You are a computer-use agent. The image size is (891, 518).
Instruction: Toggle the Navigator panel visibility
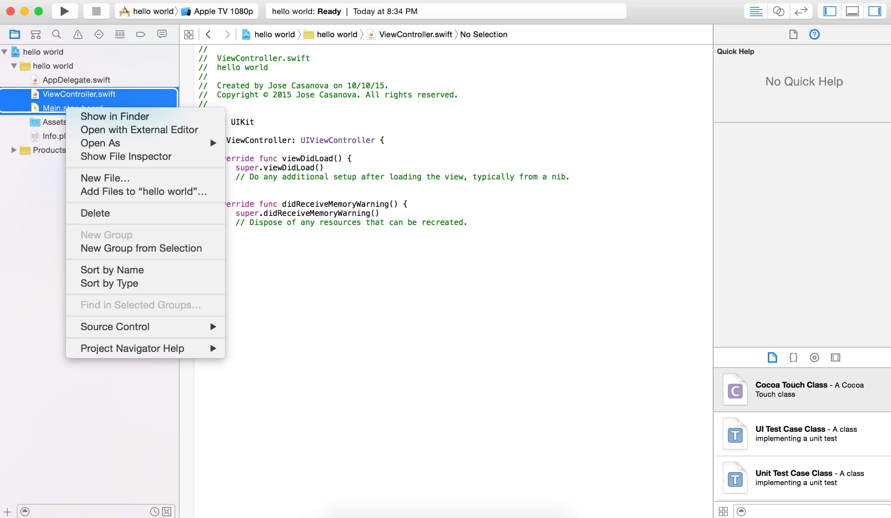[x=830, y=11]
